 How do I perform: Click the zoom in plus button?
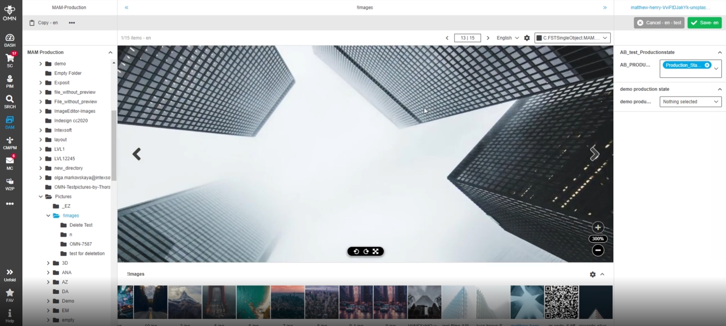pyautogui.click(x=598, y=227)
